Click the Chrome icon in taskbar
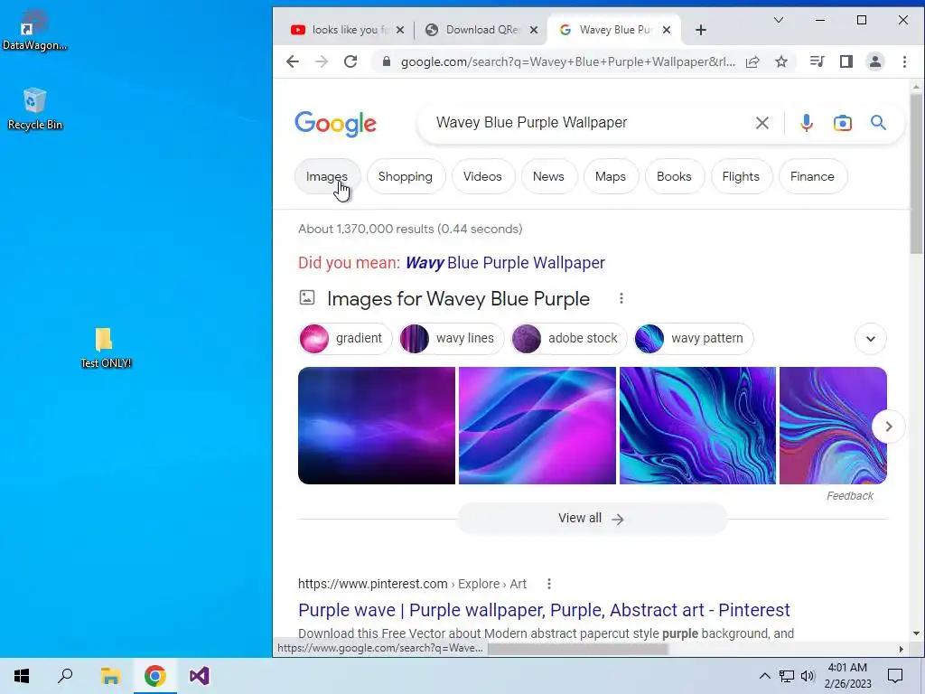This screenshot has width=925, height=694. [155, 676]
